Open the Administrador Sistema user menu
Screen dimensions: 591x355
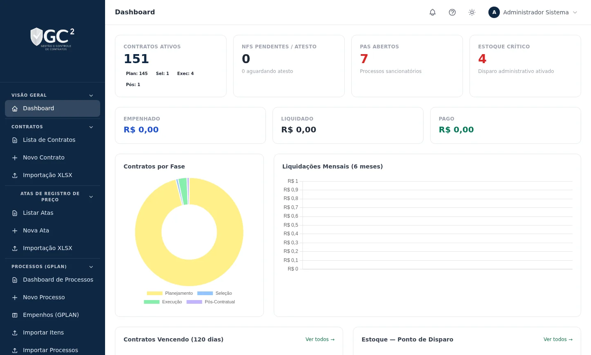point(533,12)
